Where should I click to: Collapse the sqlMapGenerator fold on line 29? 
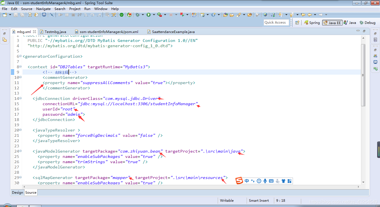21,177
